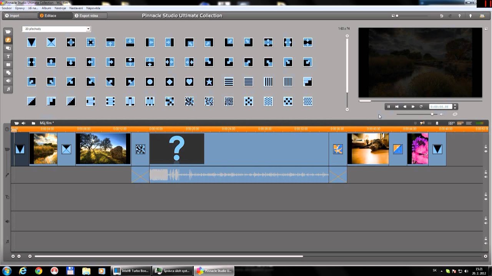Open the Soubor menu
The image size is (492, 276).
[x=7, y=8]
